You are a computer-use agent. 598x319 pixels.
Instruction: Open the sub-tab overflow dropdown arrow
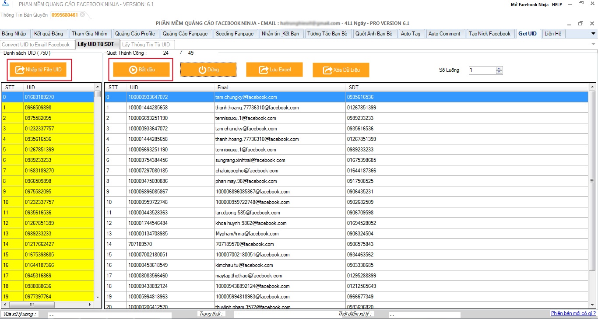[593, 44]
